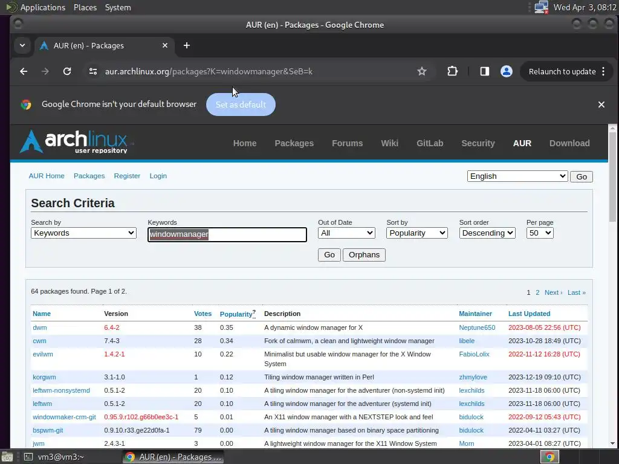This screenshot has width=619, height=464.
Task: Open a new tab with plus icon
Action: [x=187, y=45]
